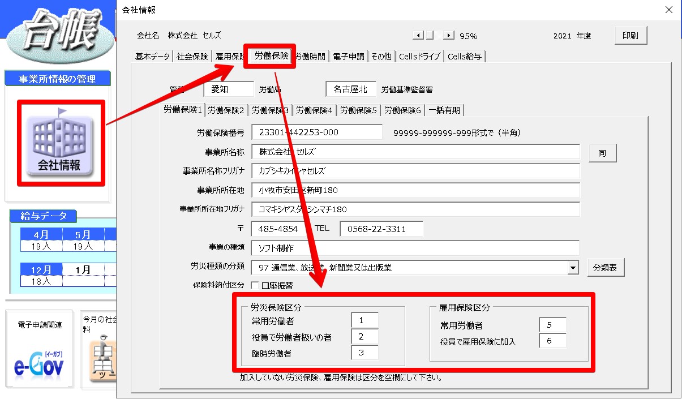682x399 pixels.
Task: Select the 労働保険4 sub-tab
Action: tap(315, 110)
